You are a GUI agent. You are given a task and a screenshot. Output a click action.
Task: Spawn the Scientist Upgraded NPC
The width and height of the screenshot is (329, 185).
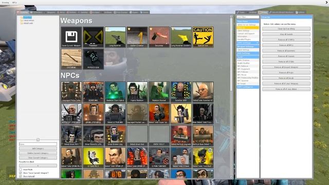click(71, 114)
